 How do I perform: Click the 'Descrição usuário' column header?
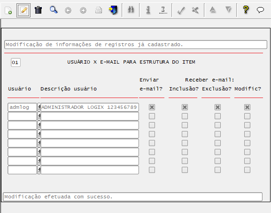(x=69, y=89)
